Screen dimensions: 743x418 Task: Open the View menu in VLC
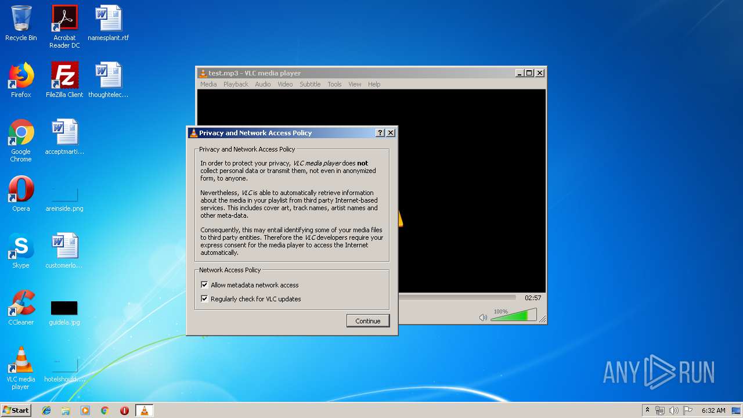pyautogui.click(x=355, y=84)
